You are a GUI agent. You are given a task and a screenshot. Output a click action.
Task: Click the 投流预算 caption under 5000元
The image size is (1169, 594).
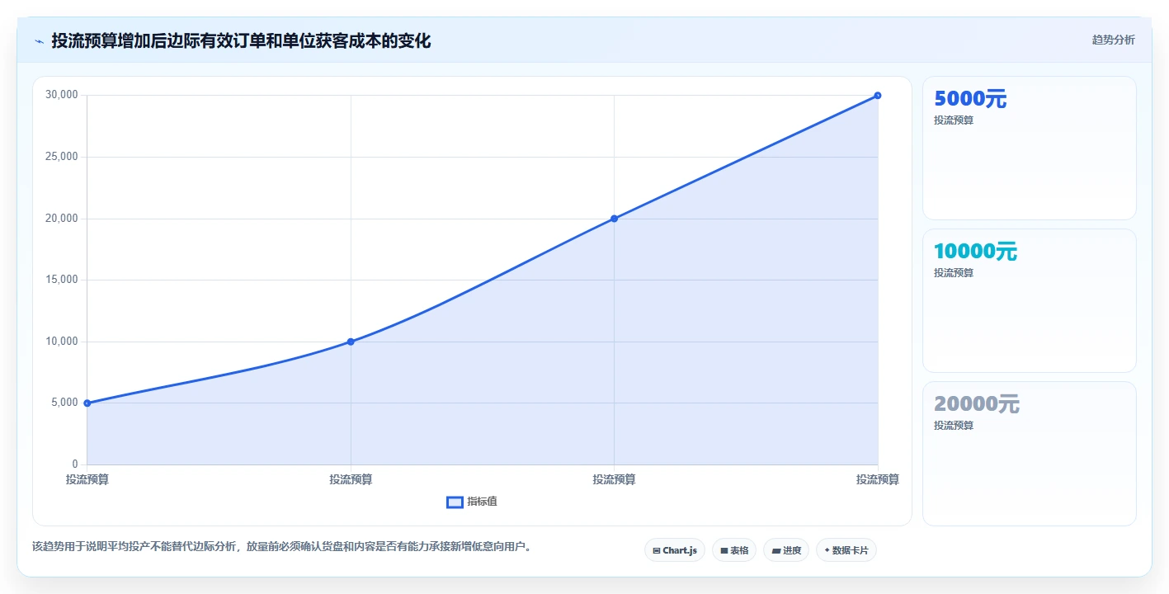point(954,120)
